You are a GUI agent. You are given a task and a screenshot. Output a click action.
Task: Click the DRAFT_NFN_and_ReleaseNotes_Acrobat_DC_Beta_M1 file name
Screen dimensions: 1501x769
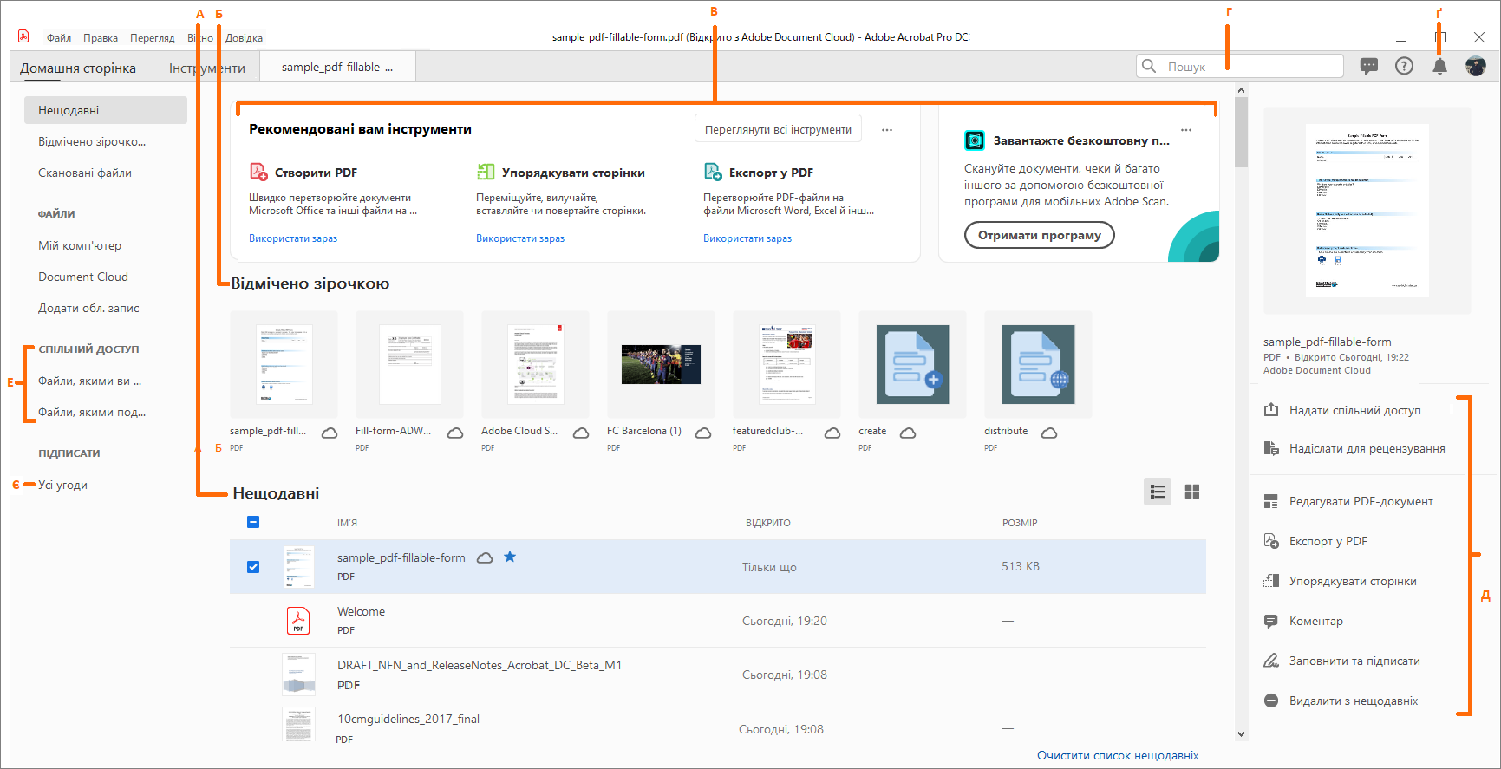tap(480, 665)
